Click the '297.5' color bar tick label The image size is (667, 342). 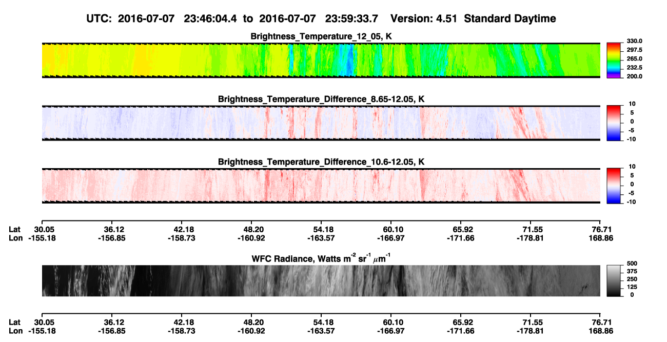(634, 50)
